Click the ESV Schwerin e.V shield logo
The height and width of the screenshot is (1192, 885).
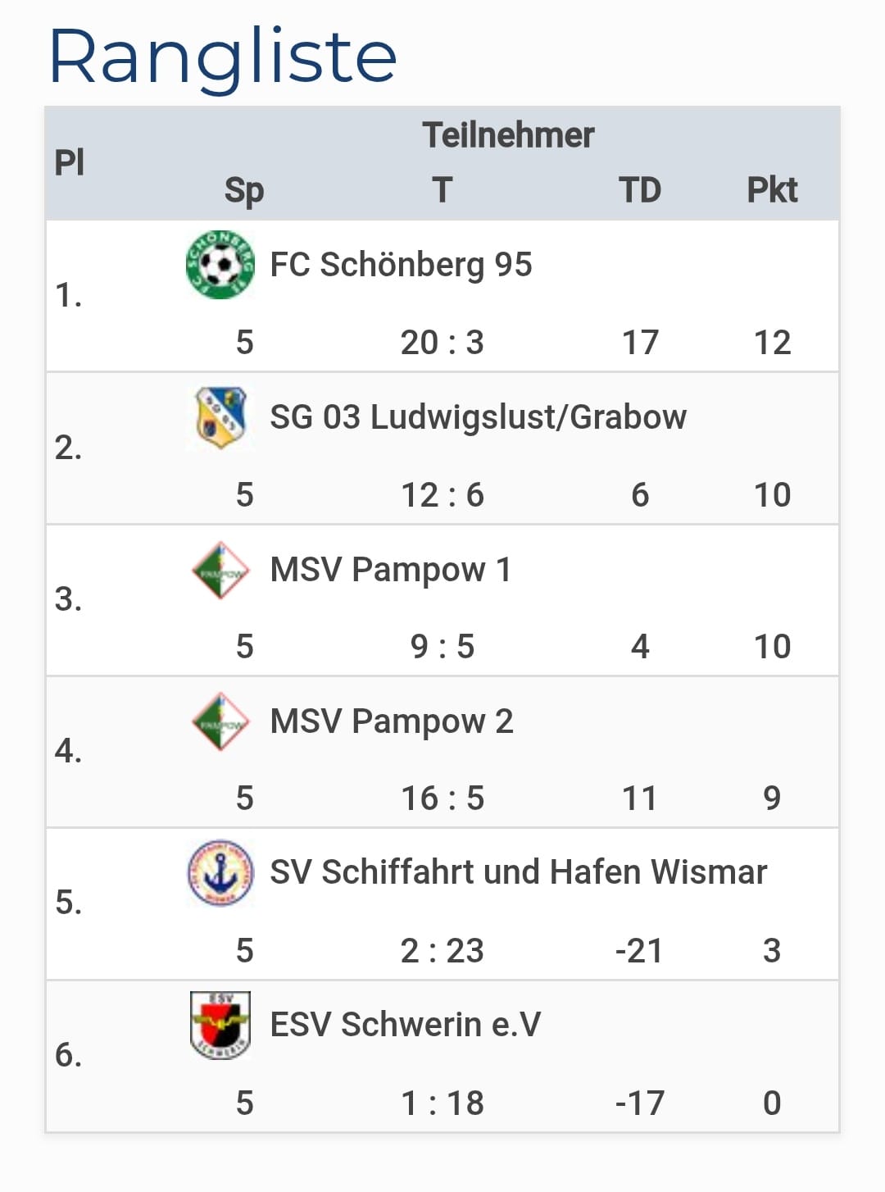[x=220, y=1025]
